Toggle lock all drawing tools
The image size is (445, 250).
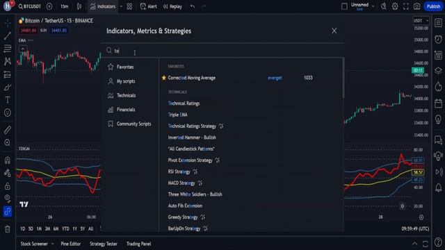tap(8, 186)
